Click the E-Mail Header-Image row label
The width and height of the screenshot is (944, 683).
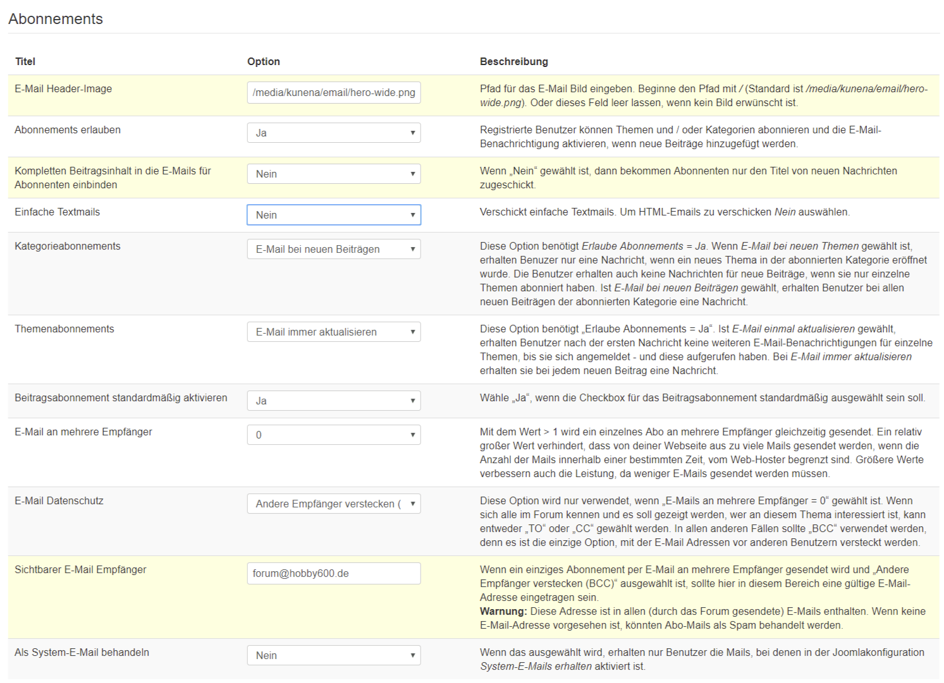pos(63,89)
